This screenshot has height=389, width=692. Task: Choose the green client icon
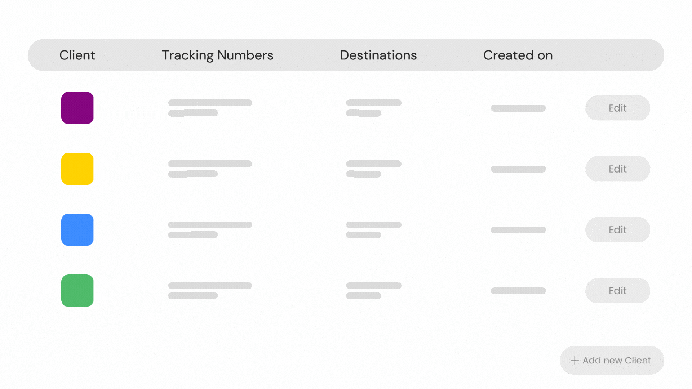point(77,290)
